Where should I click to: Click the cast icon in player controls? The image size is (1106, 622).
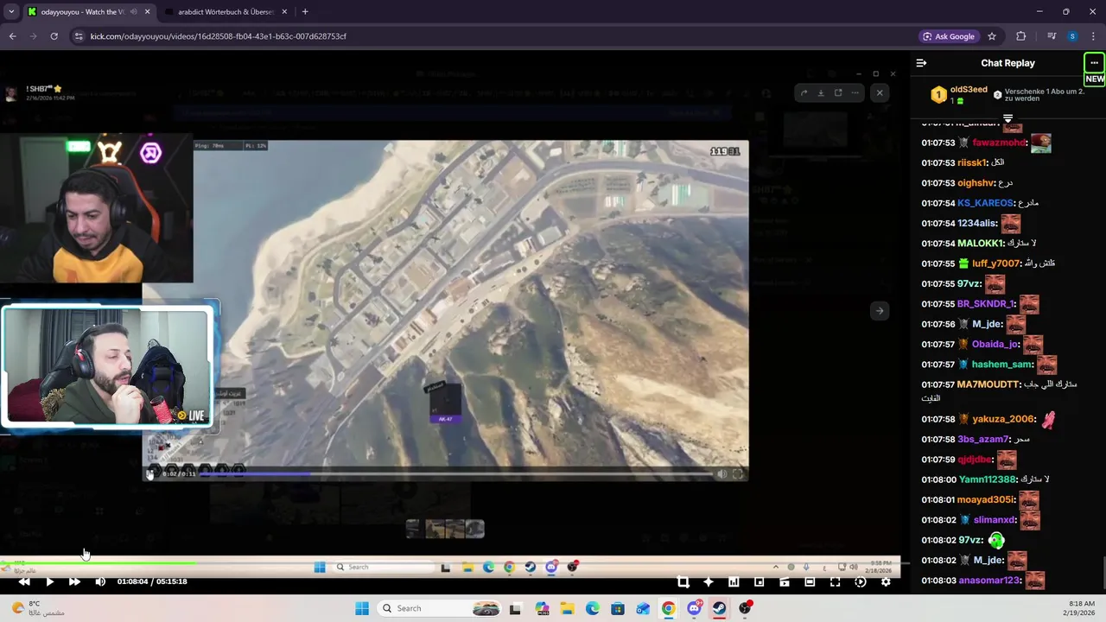click(x=785, y=582)
